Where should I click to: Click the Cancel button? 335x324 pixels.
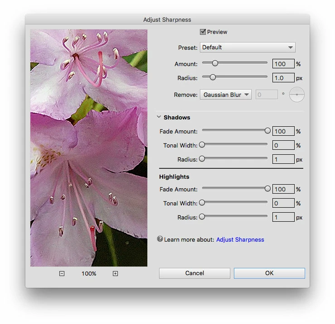[x=194, y=273]
